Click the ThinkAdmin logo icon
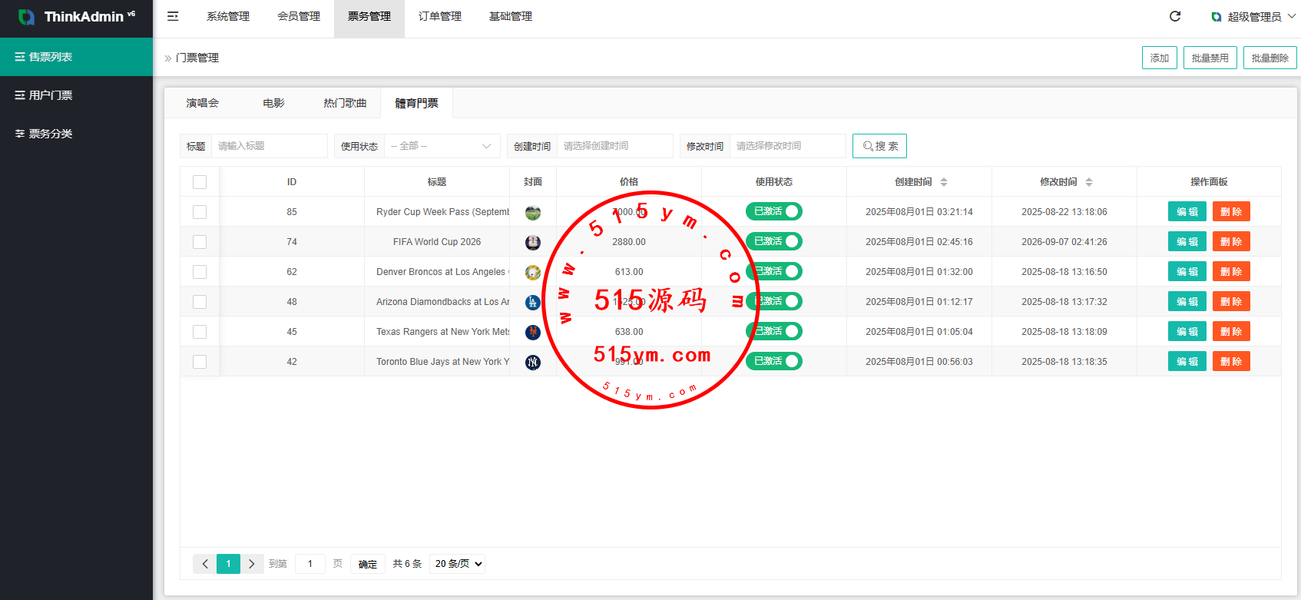Screen dimensions: 1301x600 coord(26,17)
